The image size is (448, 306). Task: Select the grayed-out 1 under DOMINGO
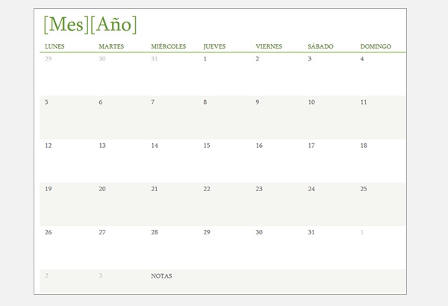tap(362, 232)
